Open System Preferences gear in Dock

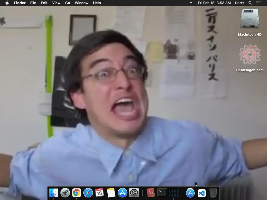pos(134,193)
